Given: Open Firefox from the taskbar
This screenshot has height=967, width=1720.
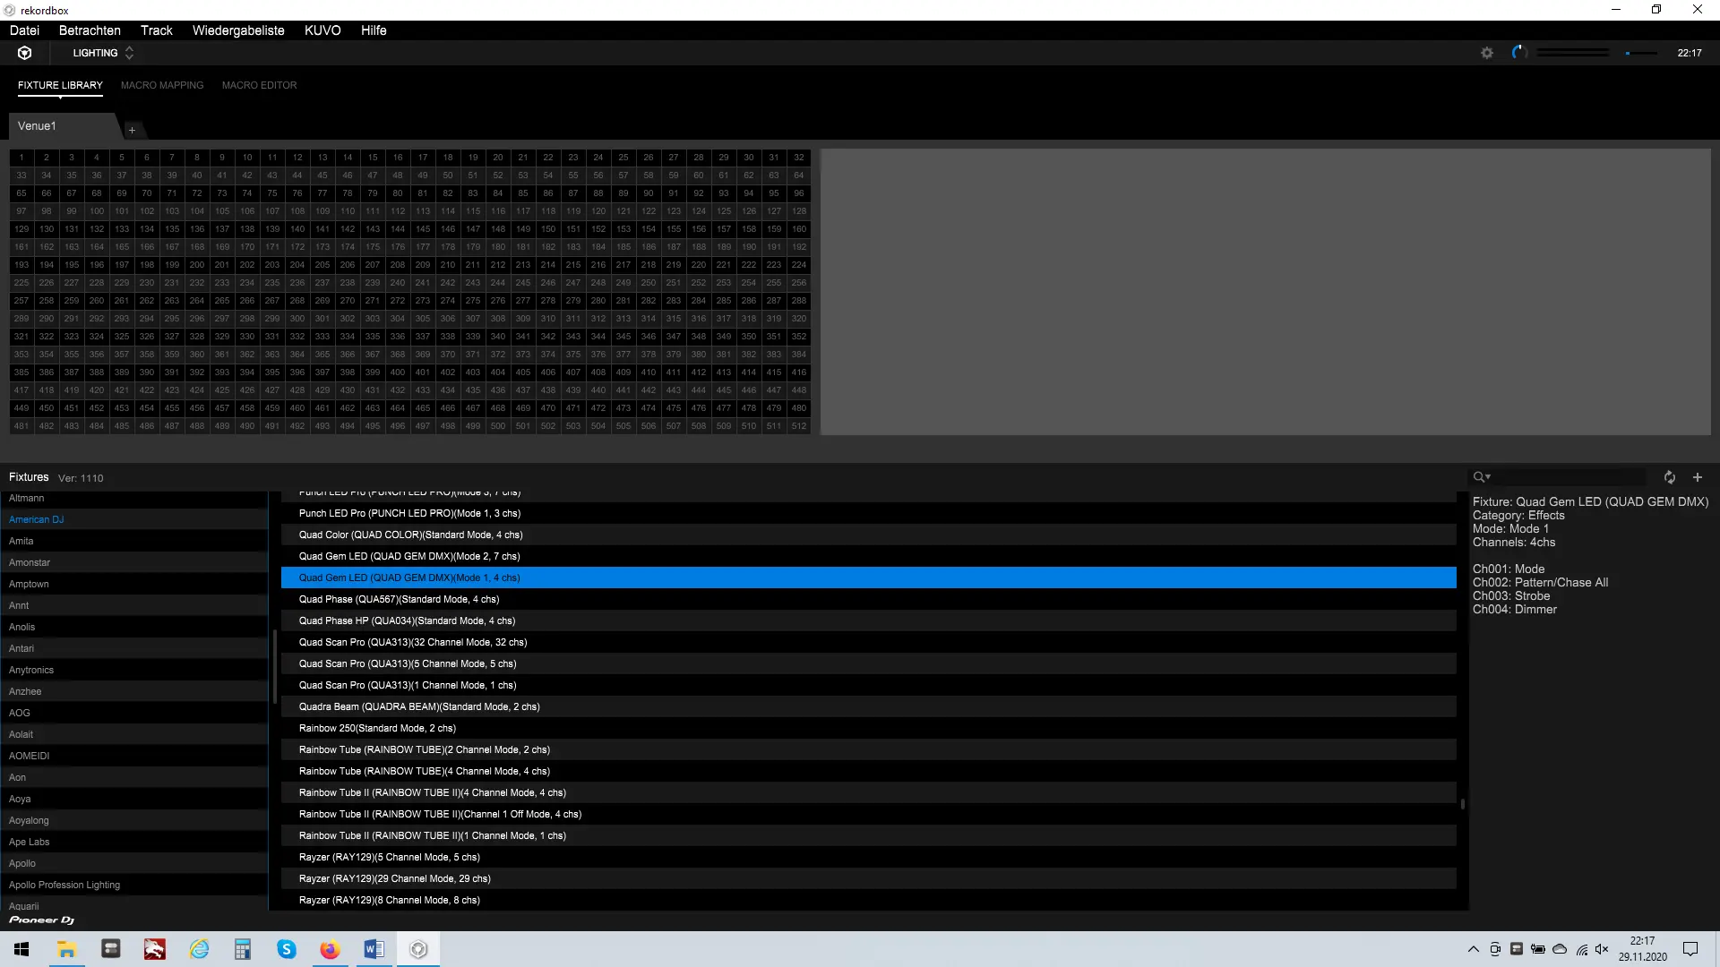Looking at the screenshot, I should coord(330,949).
